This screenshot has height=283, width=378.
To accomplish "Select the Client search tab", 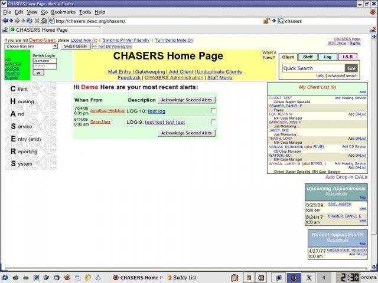I will click(288, 57).
